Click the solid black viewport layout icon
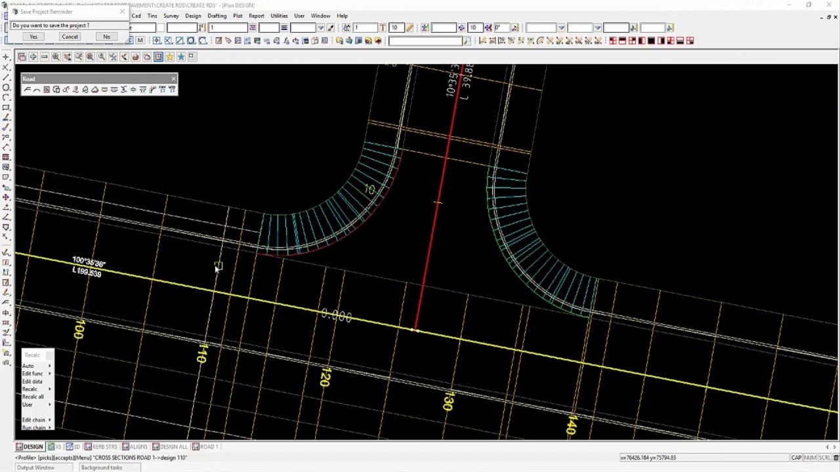 pos(651,41)
